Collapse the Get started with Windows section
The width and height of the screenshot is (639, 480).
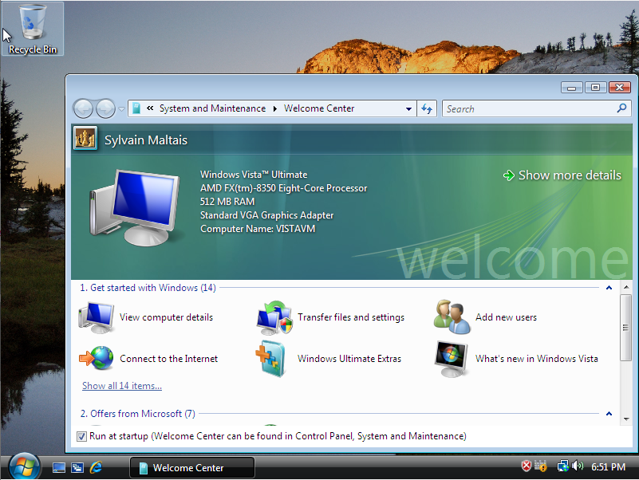[x=609, y=288]
